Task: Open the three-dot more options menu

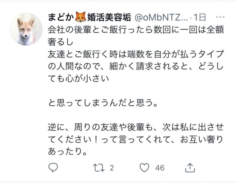Action: click(x=220, y=17)
